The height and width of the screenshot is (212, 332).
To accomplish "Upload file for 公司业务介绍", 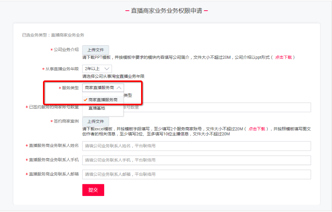I will [95, 50].
